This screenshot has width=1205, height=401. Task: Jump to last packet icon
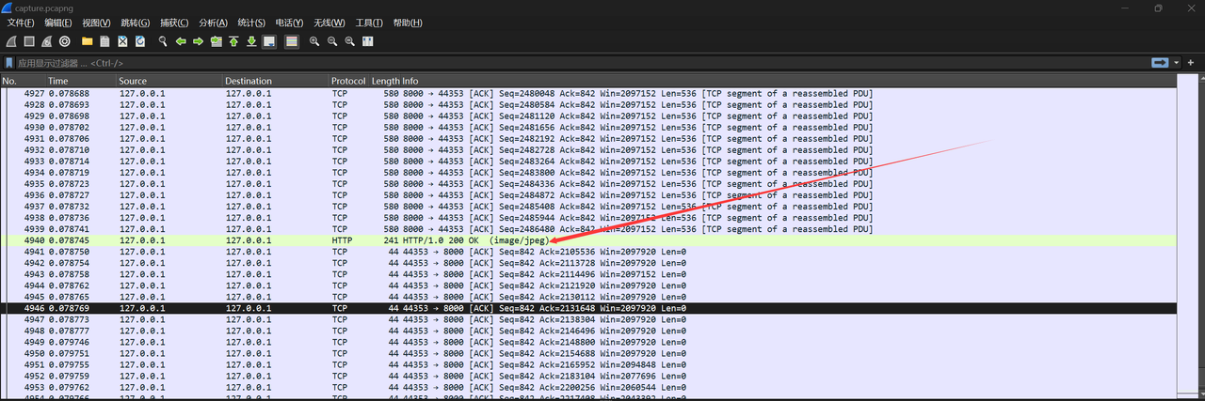click(251, 41)
